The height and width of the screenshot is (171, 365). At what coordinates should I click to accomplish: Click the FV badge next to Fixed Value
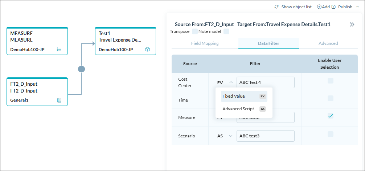coord(263,96)
